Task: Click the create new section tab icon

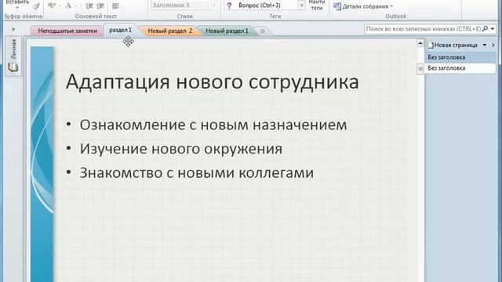Action: pyautogui.click(x=263, y=31)
